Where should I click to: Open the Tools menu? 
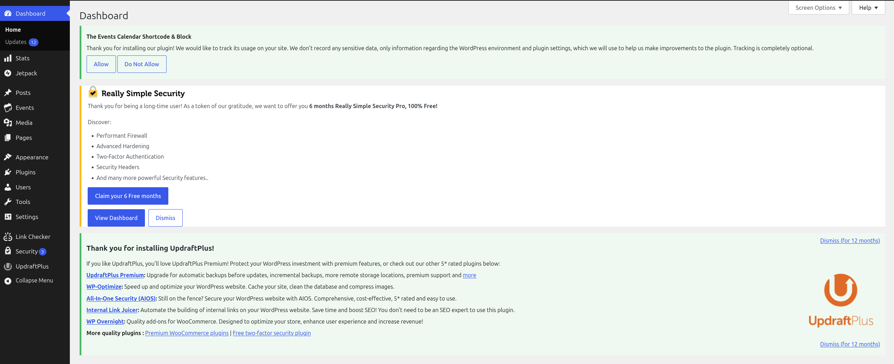coord(35,202)
